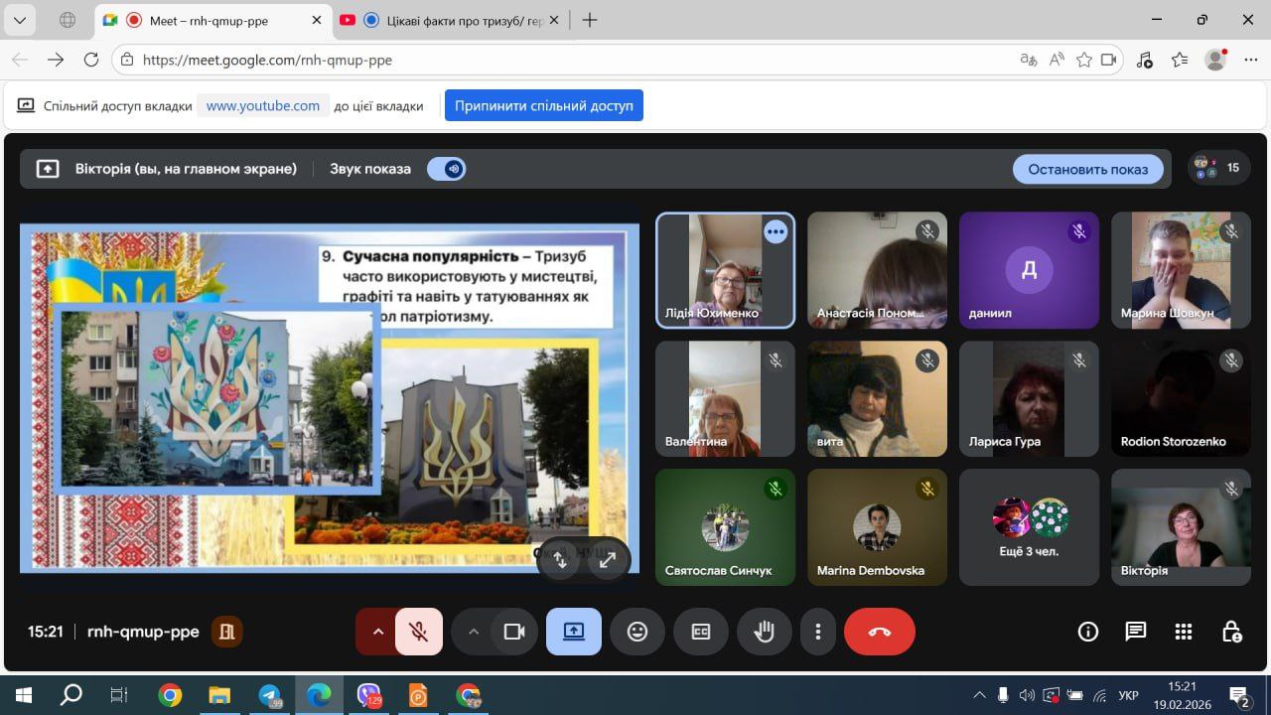
Task: Expand video settings arrow beside camera
Action: 474,632
